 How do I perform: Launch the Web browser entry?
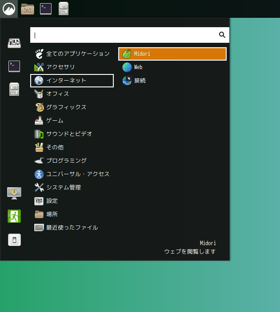172,67
